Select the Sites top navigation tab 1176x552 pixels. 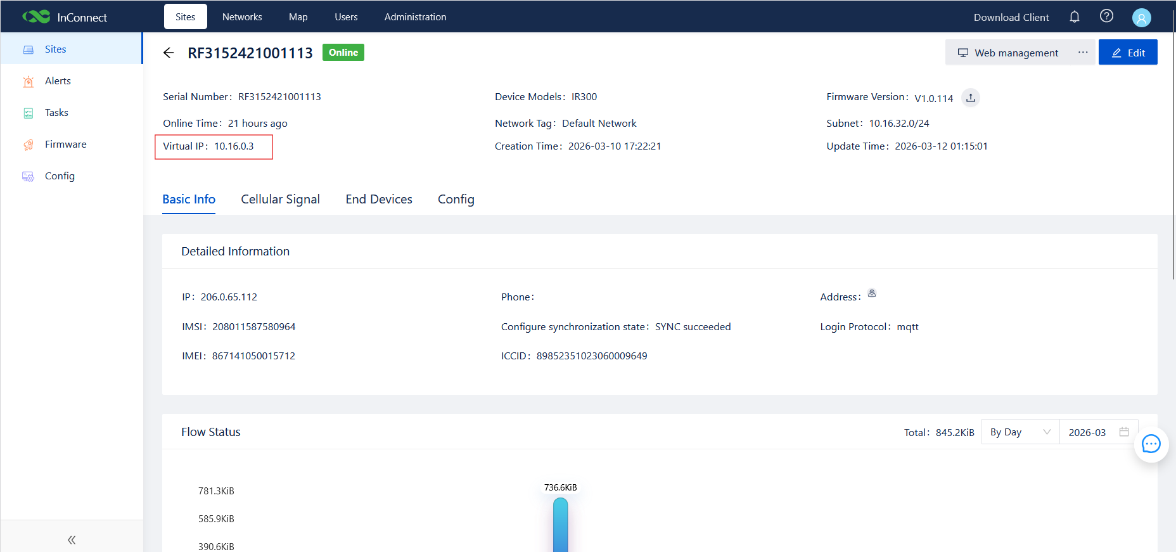pos(186,17)
